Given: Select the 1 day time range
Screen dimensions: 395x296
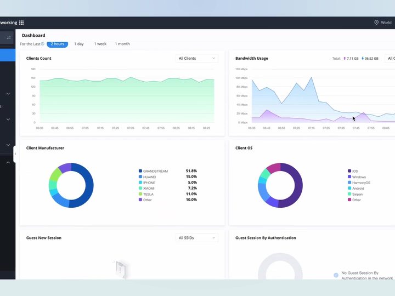Looking at the screenshot, I should 79,44.
